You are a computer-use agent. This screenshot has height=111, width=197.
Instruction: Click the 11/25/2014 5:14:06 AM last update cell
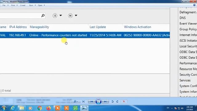105,35
